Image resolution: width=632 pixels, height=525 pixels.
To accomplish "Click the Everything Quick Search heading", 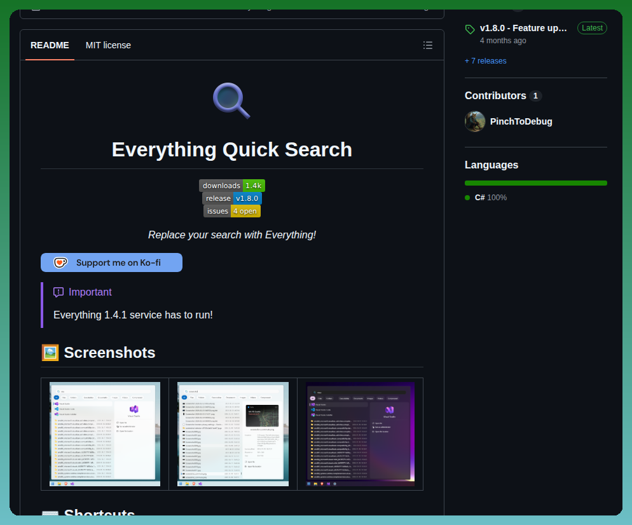I will 232,149.
